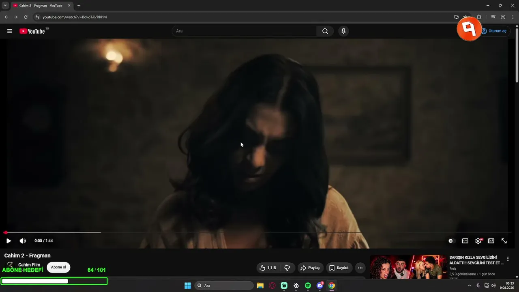Open the YouTube guide hamburger menu
This screenshot has height=292, width=519.
(10, 31)
